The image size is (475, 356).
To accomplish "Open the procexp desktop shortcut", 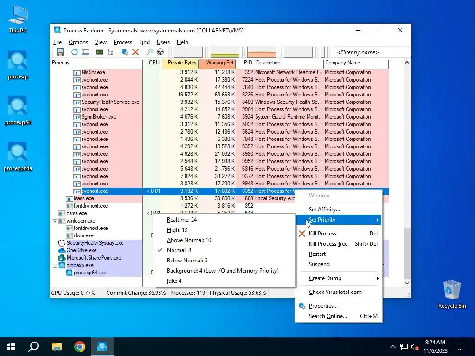I will click(x=18, y=65).
